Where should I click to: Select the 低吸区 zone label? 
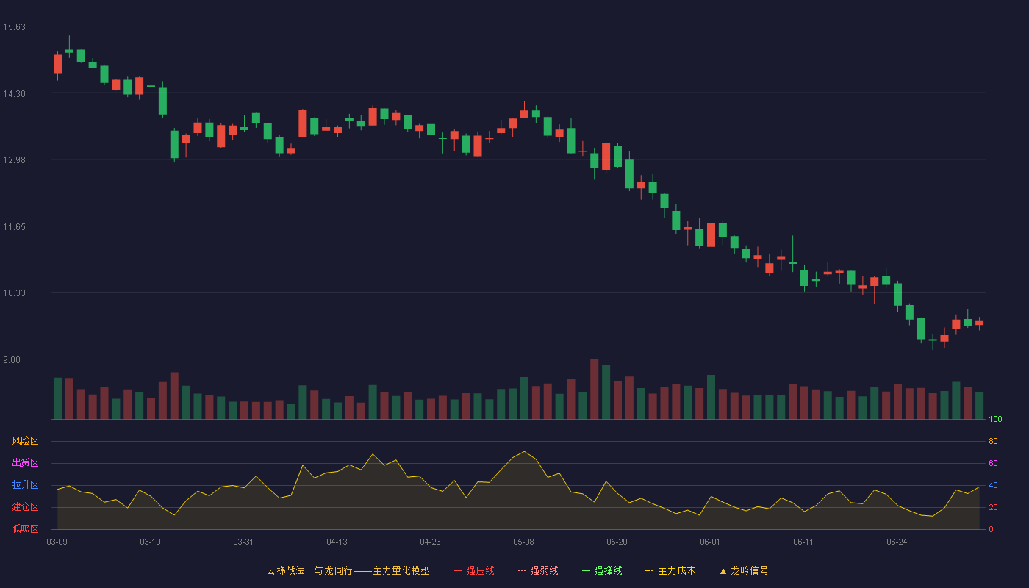pos(25,528)
